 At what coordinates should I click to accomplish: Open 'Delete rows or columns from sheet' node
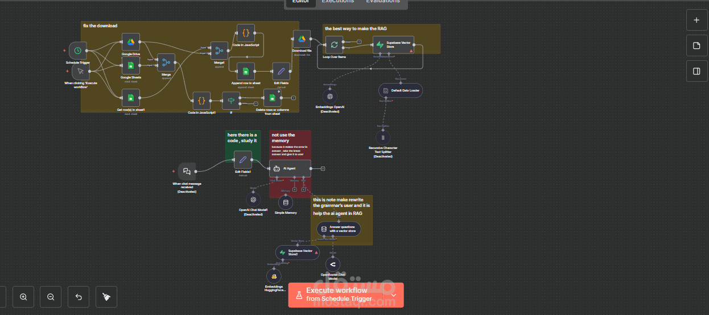click(x=273, y=98)
